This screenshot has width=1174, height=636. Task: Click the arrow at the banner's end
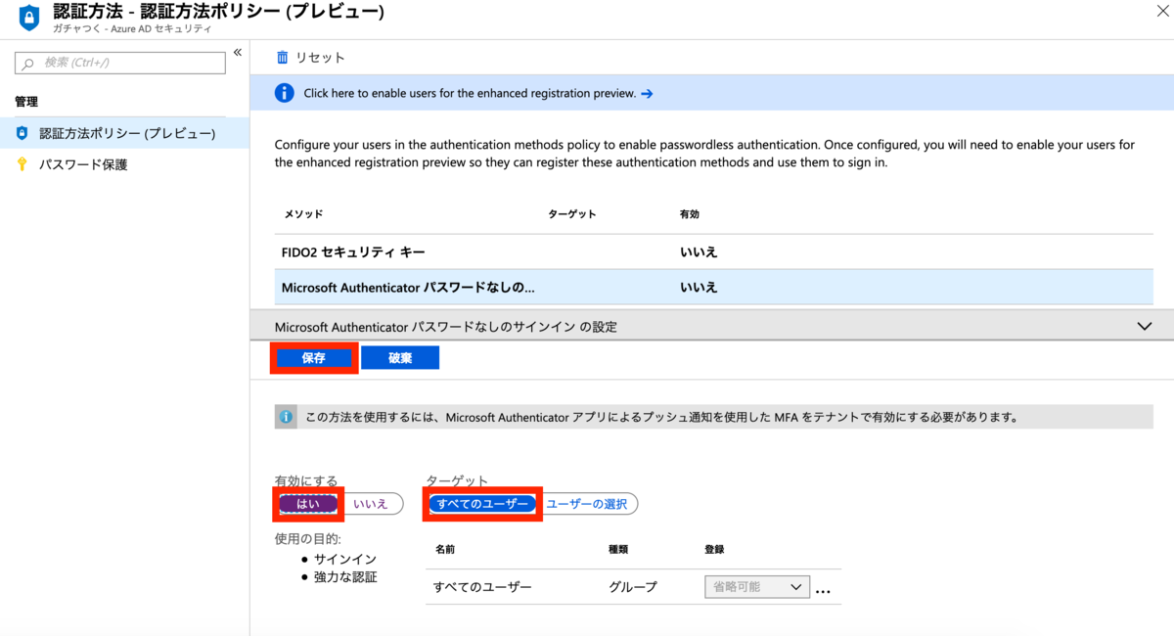click(x=647, y=94)
